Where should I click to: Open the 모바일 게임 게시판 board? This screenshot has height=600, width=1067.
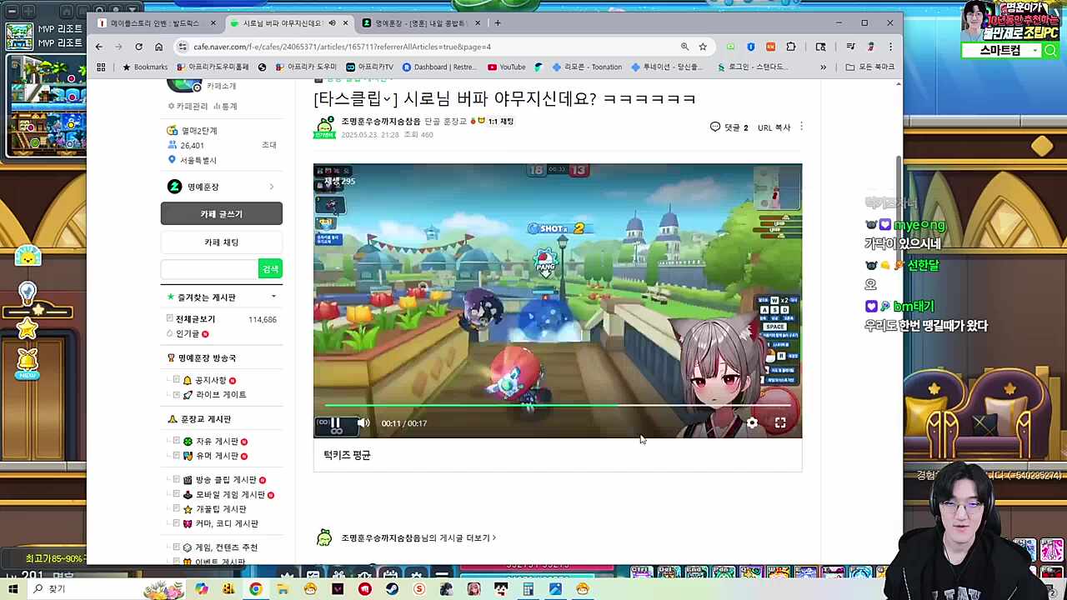[x=230, y=495]
